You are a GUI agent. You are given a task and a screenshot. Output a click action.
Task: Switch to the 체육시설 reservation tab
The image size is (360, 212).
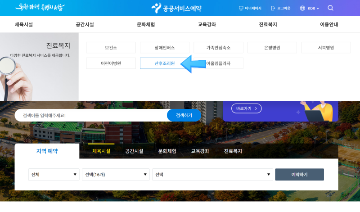[101, 151]
